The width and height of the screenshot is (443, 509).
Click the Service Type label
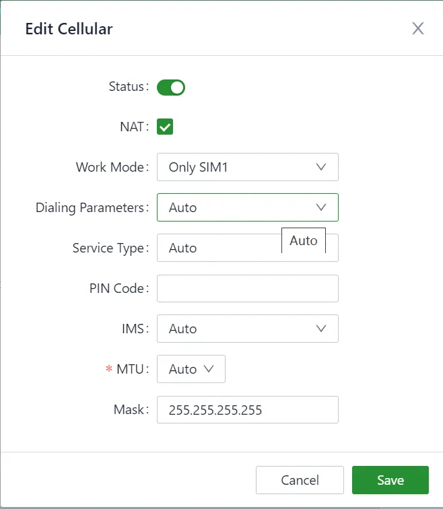pyautogui.click(x=110, y=248)
